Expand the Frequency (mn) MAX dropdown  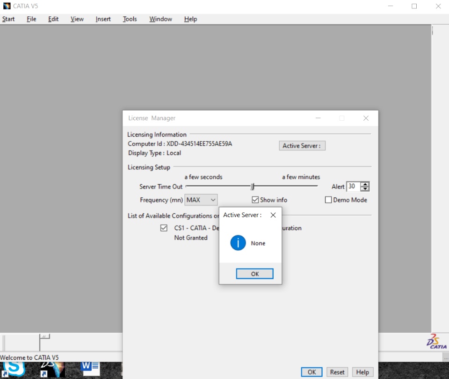coord(201,200)
